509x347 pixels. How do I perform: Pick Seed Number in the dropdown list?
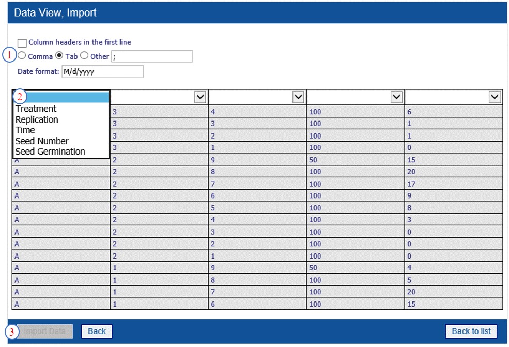(x=42, y=141)
